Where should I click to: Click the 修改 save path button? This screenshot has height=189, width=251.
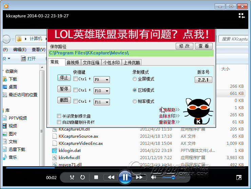(x=185, y=46)
